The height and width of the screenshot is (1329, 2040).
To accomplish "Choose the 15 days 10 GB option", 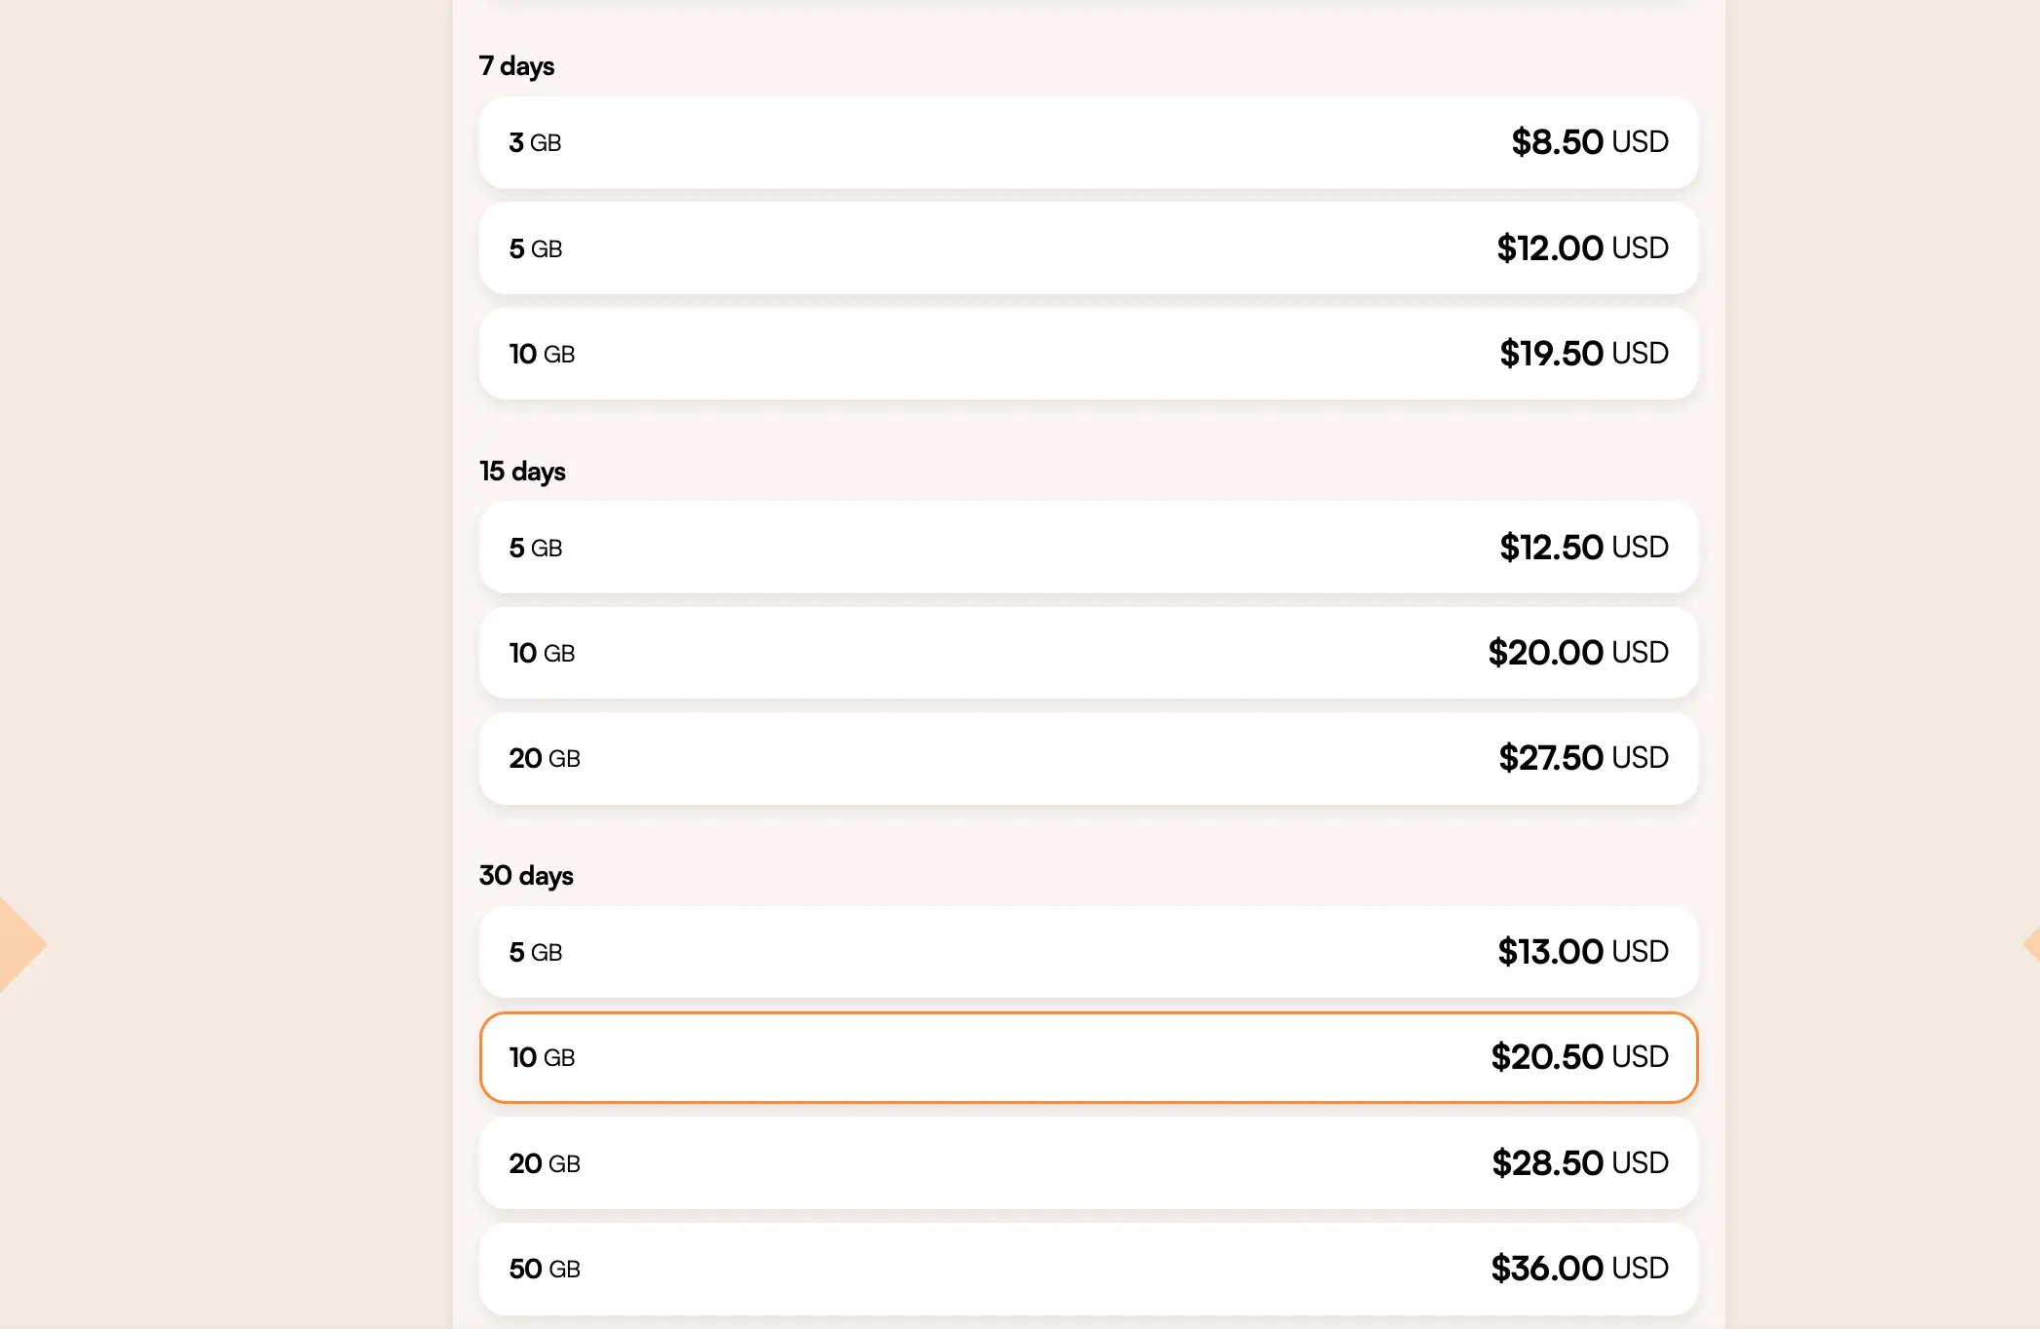I will (x=1088, y=653).
